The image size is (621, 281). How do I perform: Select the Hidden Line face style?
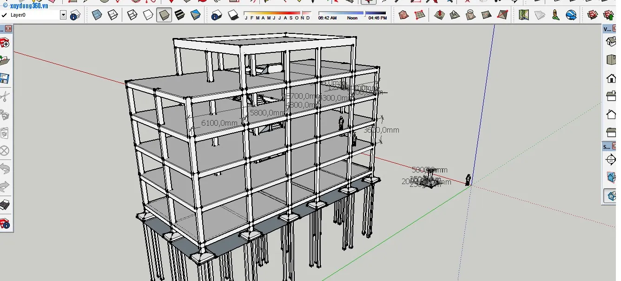[x=148, y=15]
